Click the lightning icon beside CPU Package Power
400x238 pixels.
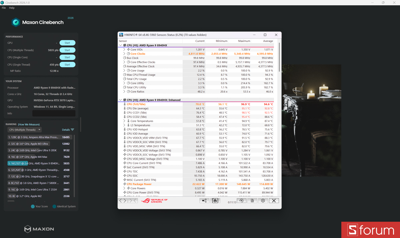[x=125, y=184]
